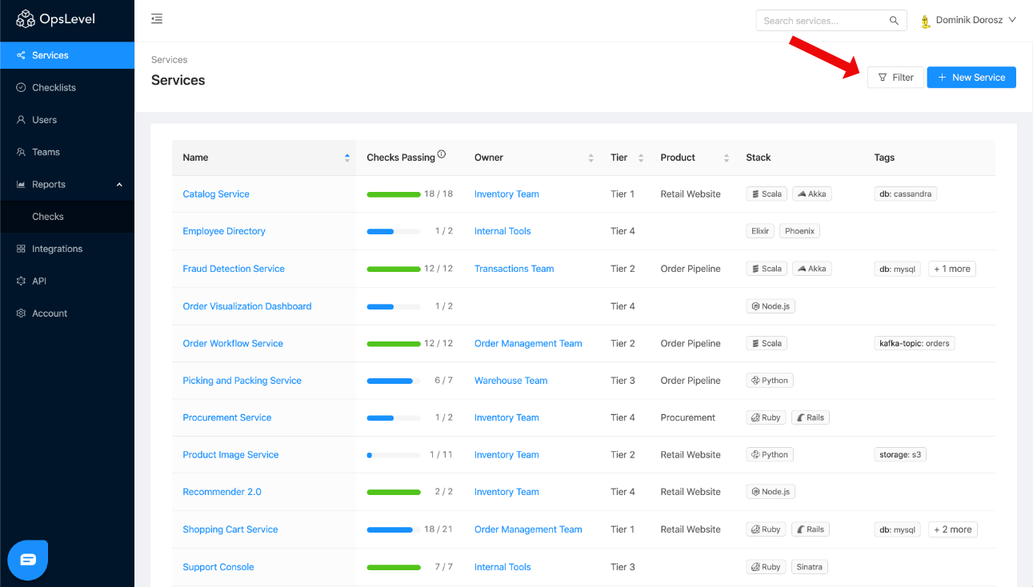
Task: Click the Dominik Dorosz avatar icon
Action: pos(926,21)
